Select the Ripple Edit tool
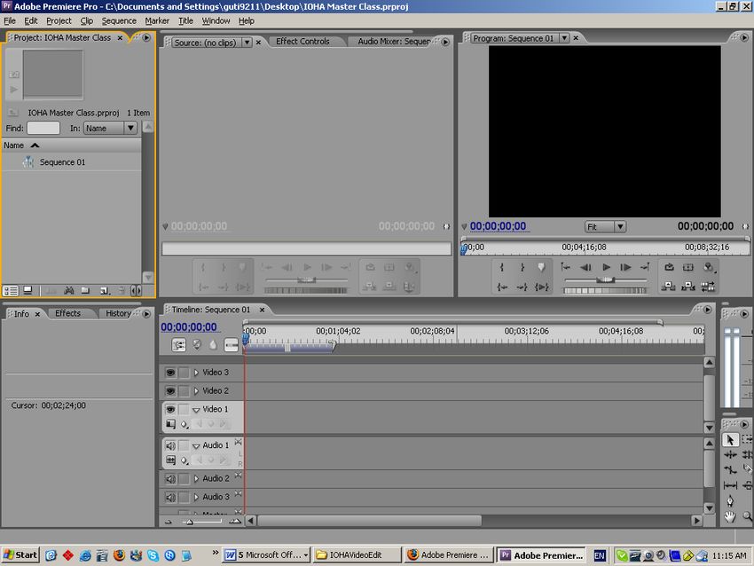This screenshot has height=566, width=754. (730, 454)
